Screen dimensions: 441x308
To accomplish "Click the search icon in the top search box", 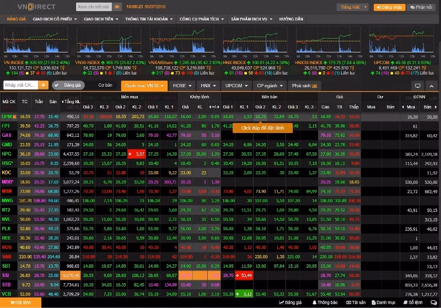I will (117, 7).
